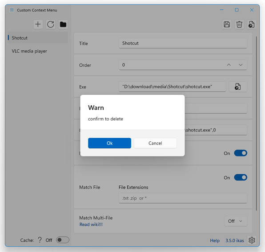Confirm deletion with the Ok button
The image size is (265, 252).
pos(109,143)
